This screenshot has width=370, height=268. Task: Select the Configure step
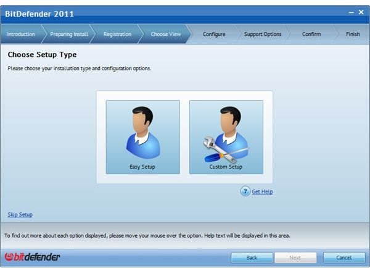tap(214, 34)
